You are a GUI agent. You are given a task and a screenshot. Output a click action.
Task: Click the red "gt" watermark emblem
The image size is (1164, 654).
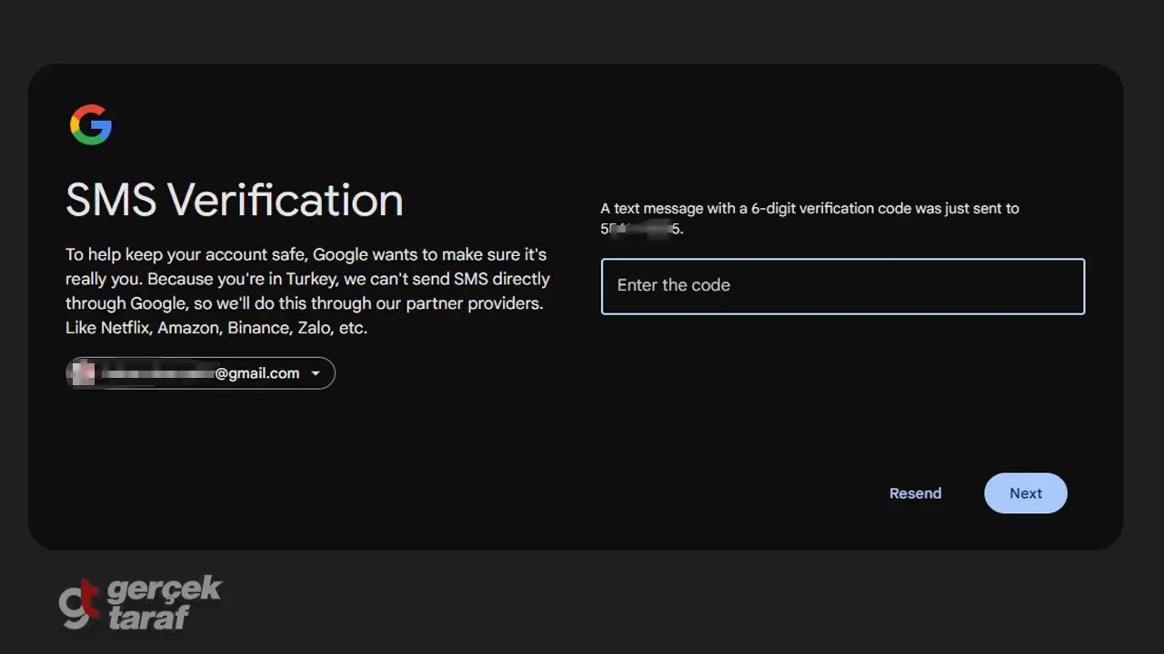79,604
